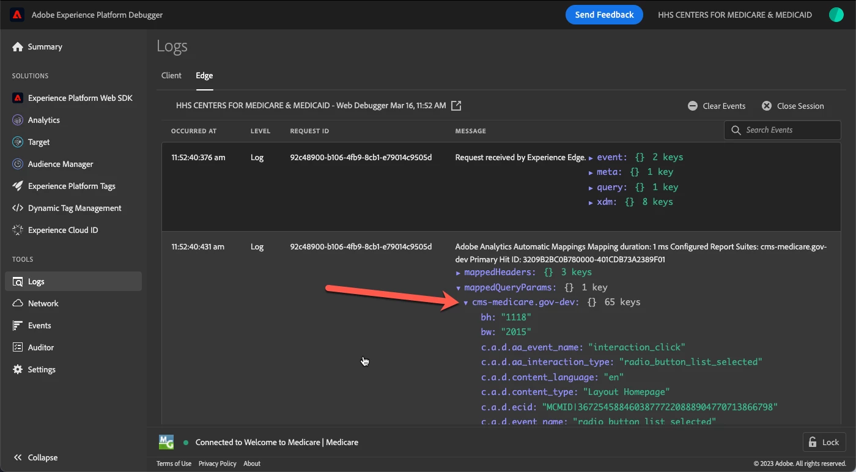Image resolution: width=856 pixels, height=472 pixels.
Task: Click the HHS Centers for Medicare & Medicaid org name
Action: (x=735, y=15)
